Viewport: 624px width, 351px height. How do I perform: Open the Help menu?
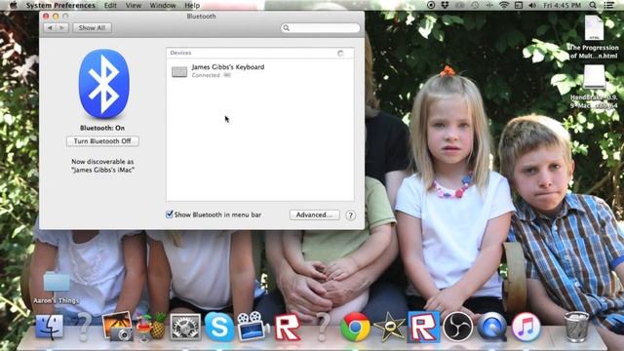pyautogui.click(x=192, y=5)
